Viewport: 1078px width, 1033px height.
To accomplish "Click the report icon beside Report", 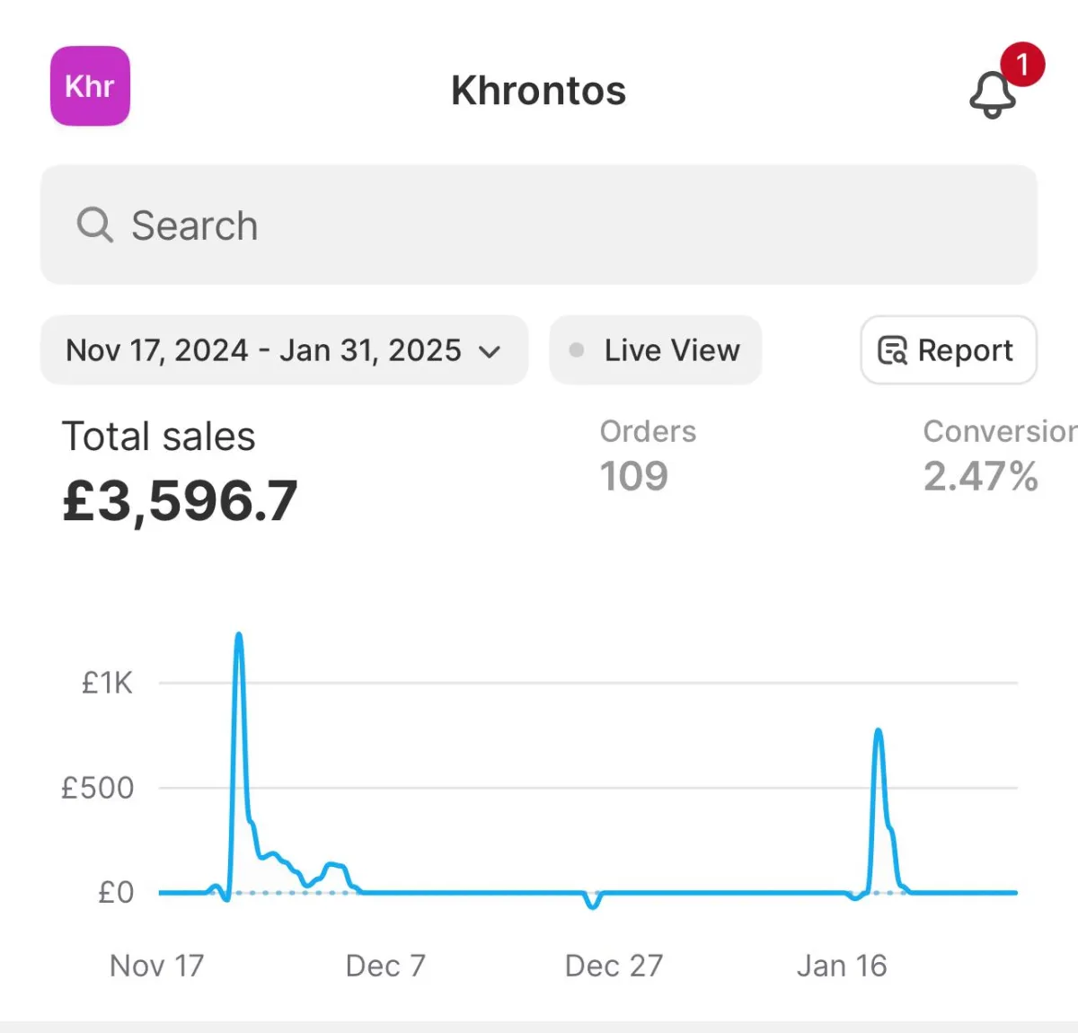I will click(892, 350).
